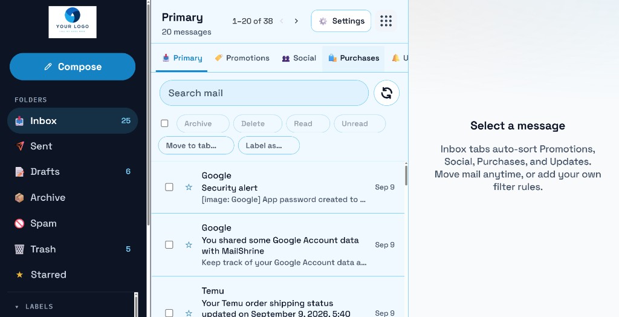Click the Trash bin icon
Image resolution: width=619 pixels, height=317 pixels.
(x=19, y=249)
